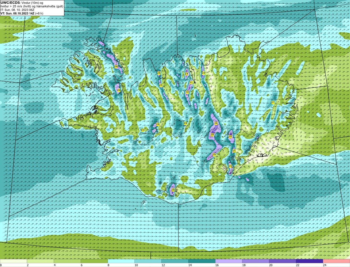Image resolution: width=350 pixels, height=267 pixels.
Task: Click the "0" legend scale value
Action: 1,265
